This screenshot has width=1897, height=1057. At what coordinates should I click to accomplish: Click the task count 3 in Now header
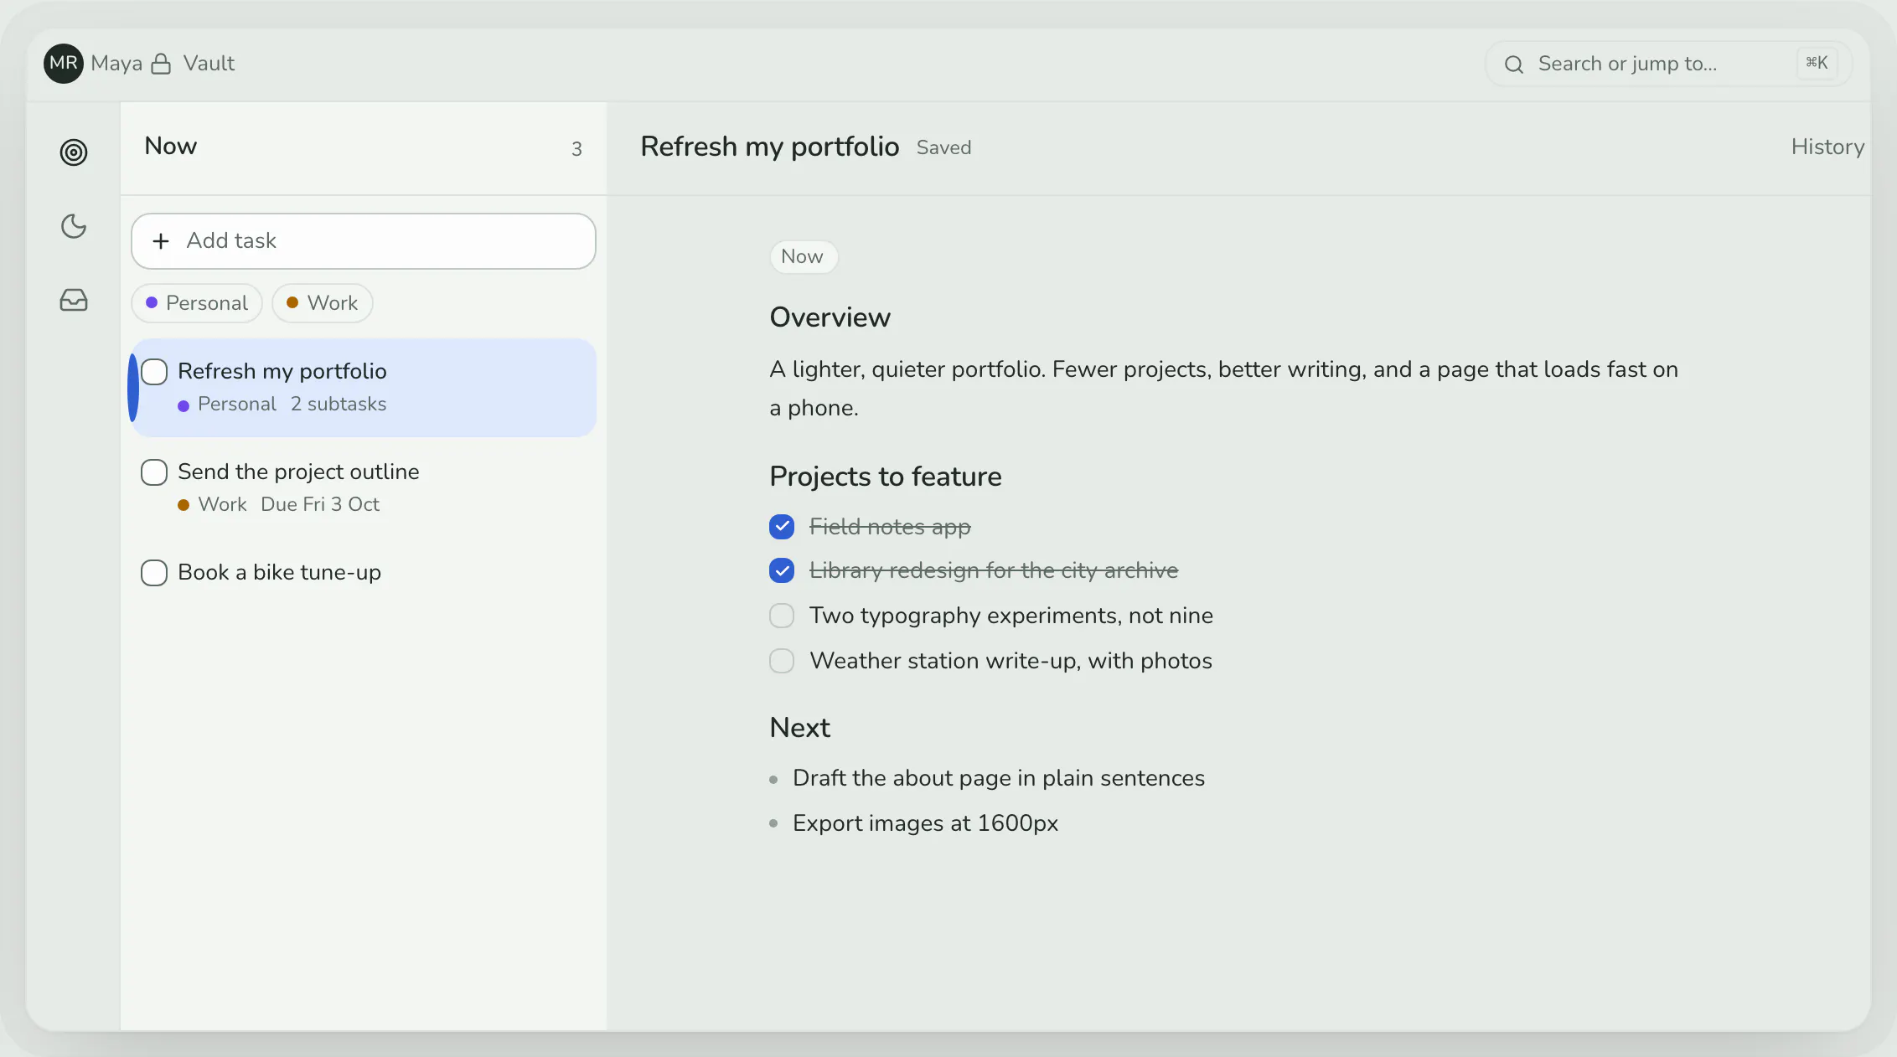pos(576,149)
